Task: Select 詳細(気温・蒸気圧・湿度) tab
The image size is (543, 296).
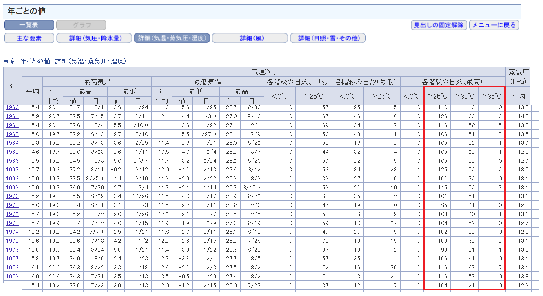Action: 172,38
